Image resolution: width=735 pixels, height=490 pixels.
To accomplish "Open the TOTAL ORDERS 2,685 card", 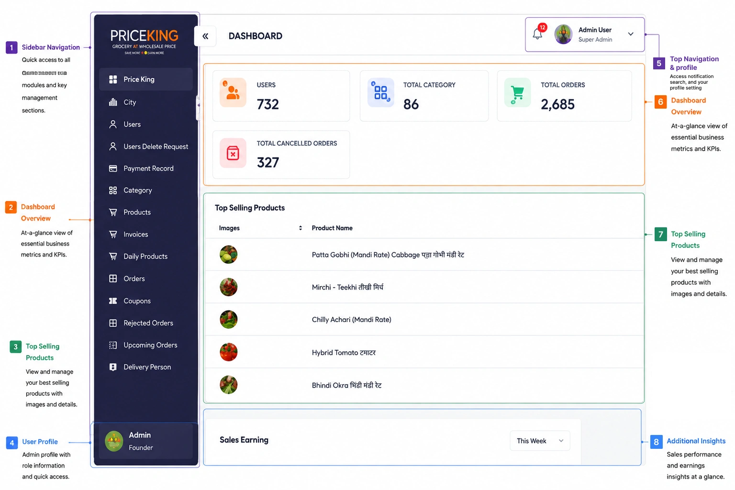I will click(565, 96).
